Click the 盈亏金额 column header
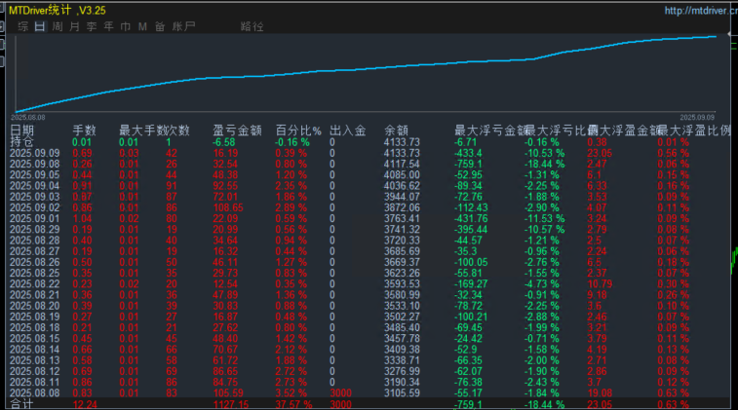The height and width of the screenshot is (410, 738). tap(237, 130)
